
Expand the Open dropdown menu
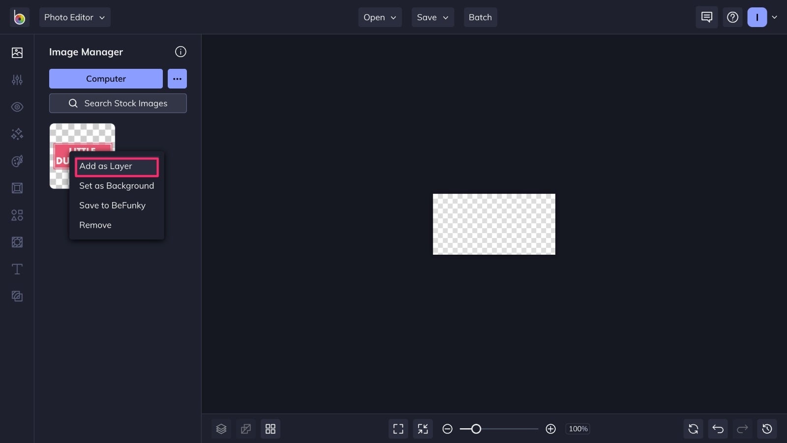(380, 17)
